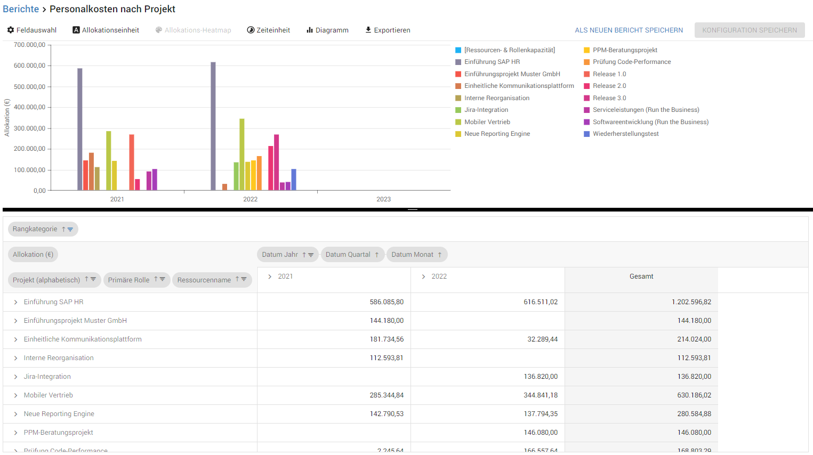Viewport: 813px width, 455px height.
Task: Toggle Softwareentwicklung (Run the Business) legend swatch
Action: pos(586,122)
